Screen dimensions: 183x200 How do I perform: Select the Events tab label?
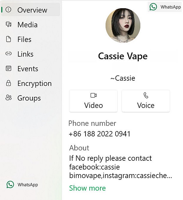28,68
